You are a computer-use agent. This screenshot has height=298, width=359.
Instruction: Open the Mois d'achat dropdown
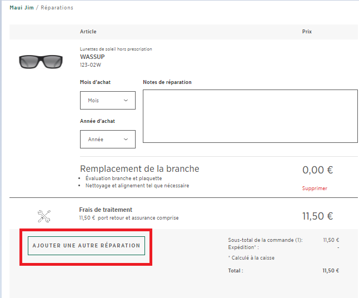tap(108, 100)
